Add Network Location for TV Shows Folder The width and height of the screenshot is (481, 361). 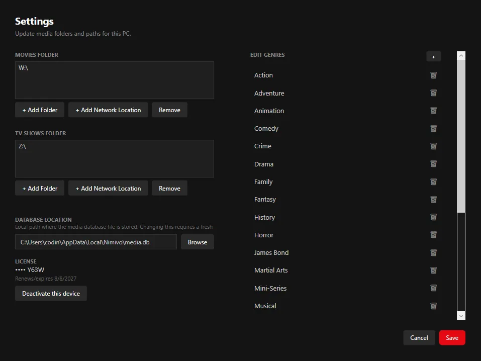click(x=108, y=188)
